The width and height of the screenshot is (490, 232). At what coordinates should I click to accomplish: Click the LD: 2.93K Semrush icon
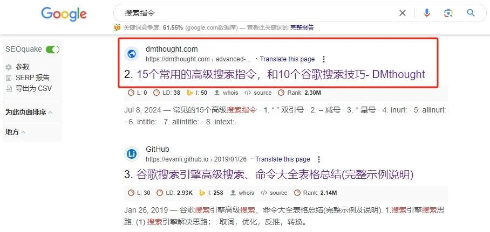160,193
